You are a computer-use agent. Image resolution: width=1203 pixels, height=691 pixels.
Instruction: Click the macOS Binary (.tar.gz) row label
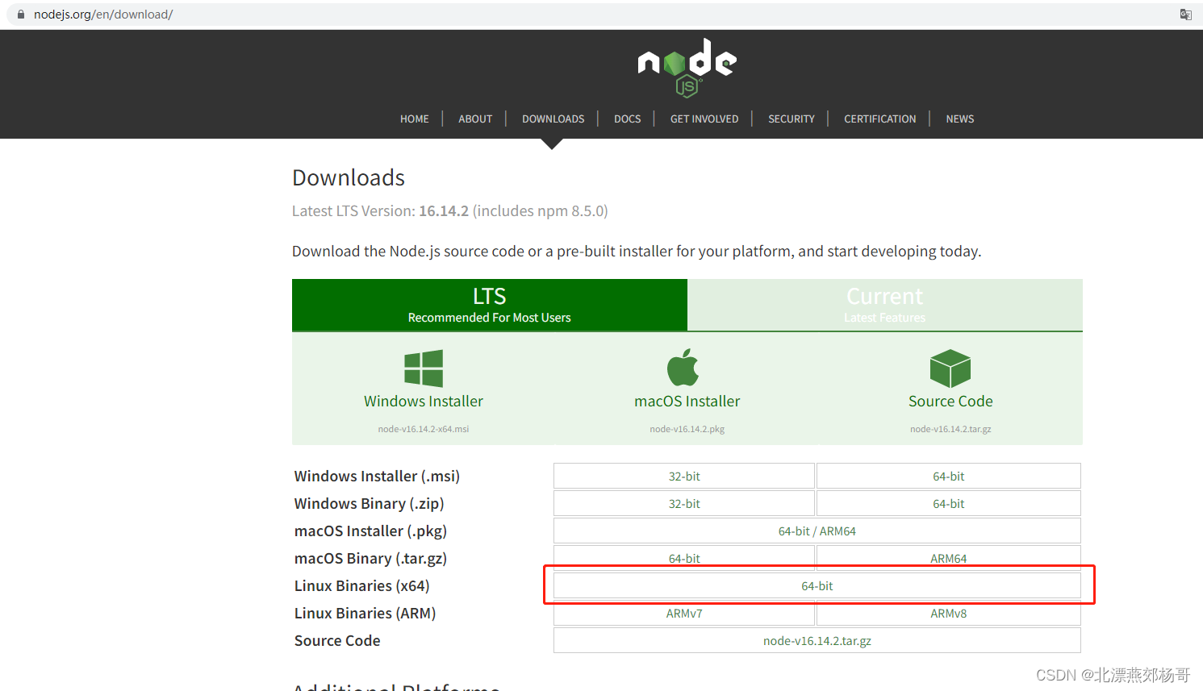point(370,558)
